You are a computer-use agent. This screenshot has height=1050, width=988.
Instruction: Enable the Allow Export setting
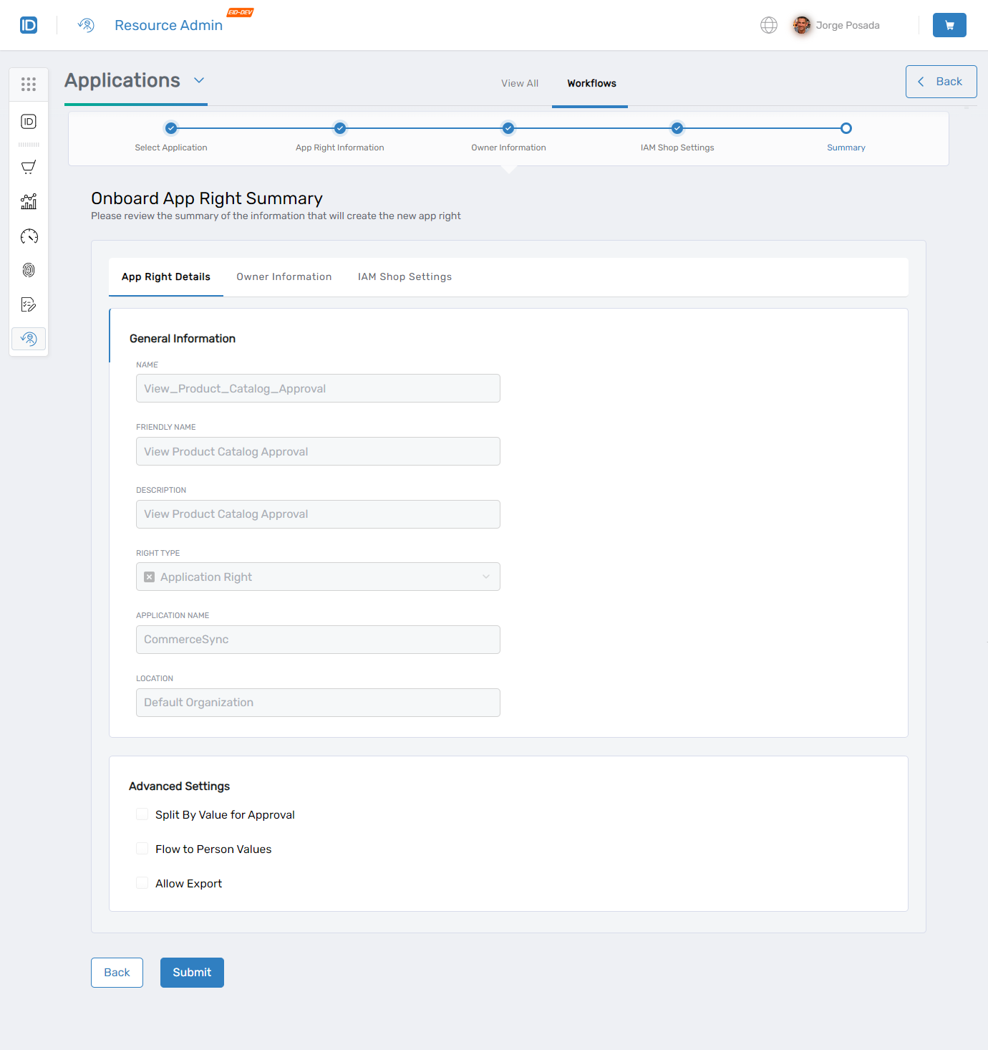142,883
